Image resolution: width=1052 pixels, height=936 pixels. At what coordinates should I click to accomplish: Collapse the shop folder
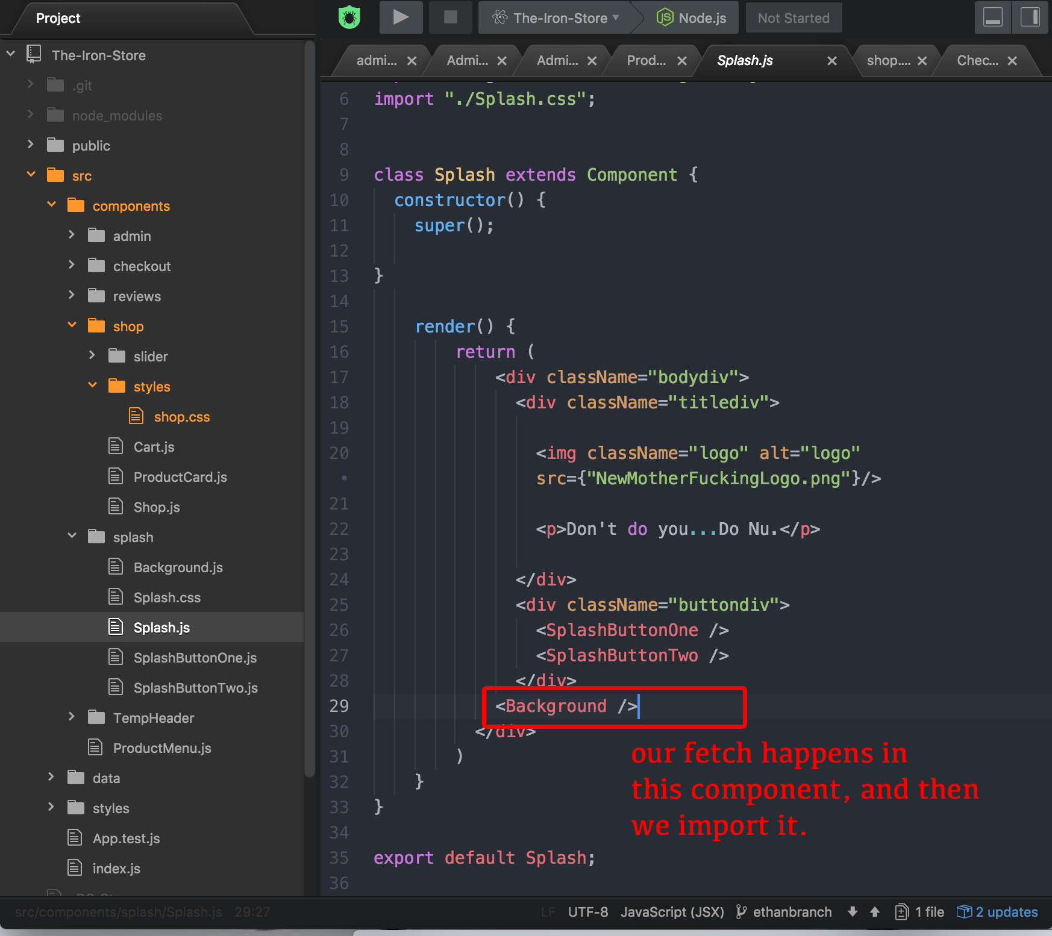pos(72,325)
